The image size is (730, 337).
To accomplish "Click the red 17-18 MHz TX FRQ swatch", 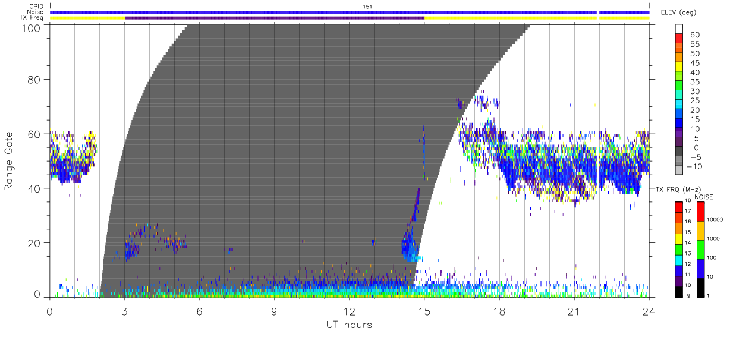I will pyautogui.click(x=679, y=207).
